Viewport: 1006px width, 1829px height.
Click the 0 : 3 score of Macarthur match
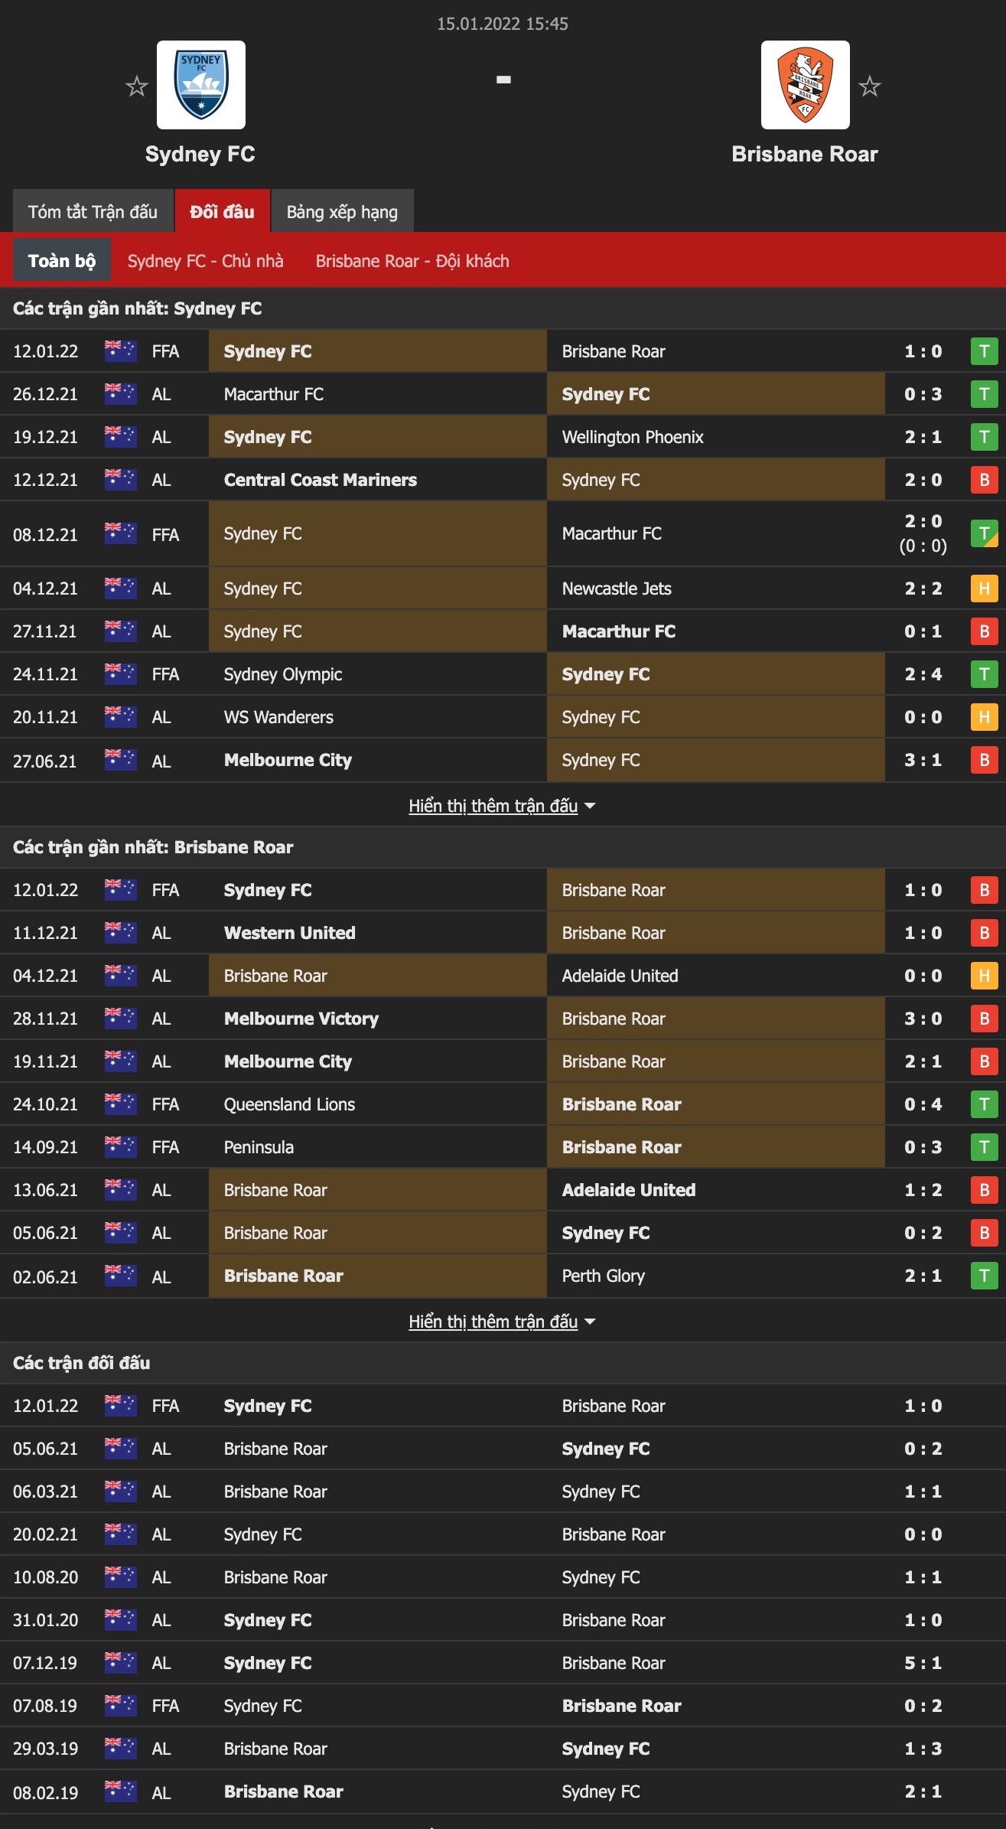[x=923, y=394]
